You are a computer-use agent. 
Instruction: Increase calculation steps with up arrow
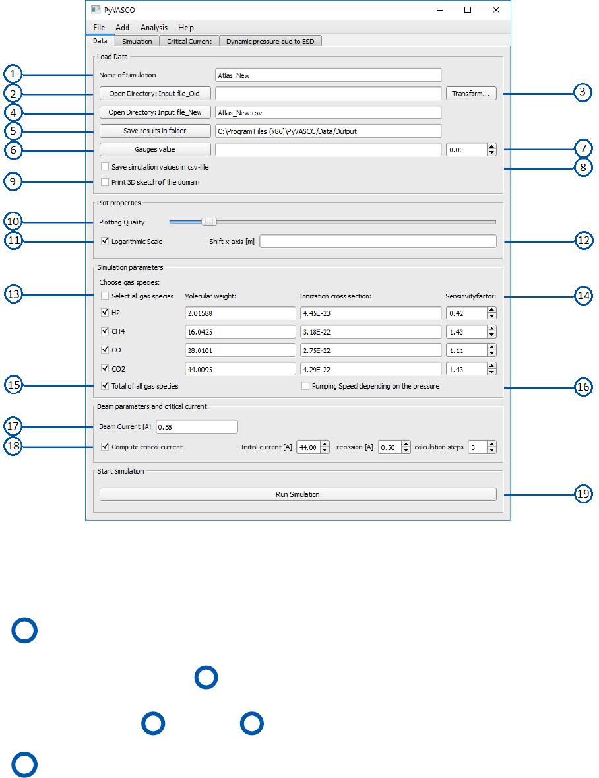[x=491, y=444]
